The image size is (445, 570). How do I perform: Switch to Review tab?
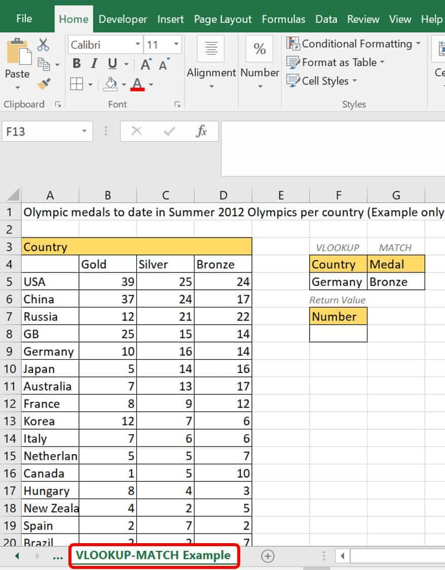pos(363,19)
